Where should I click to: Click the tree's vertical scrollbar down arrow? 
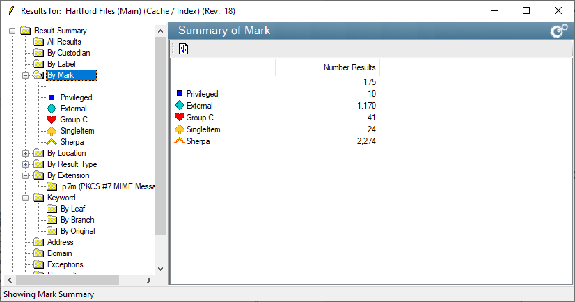click(161, 268)
